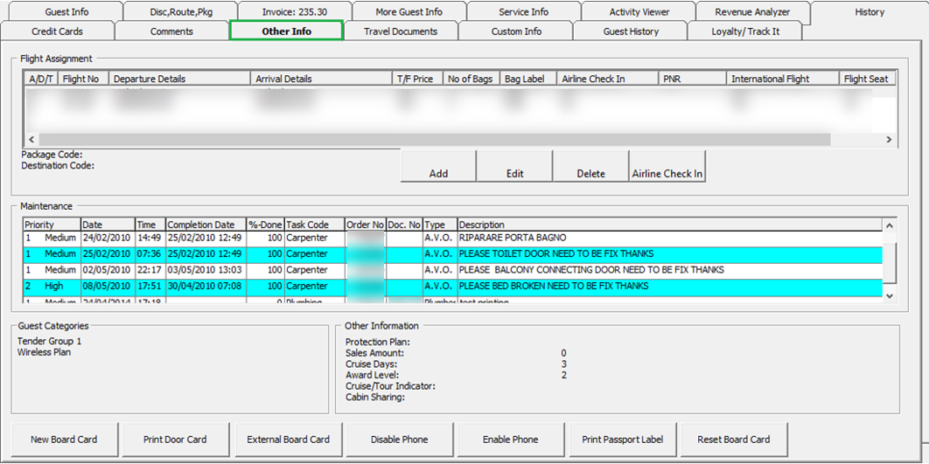Switch to Activity Viewer tab

[x=639, y=11]
